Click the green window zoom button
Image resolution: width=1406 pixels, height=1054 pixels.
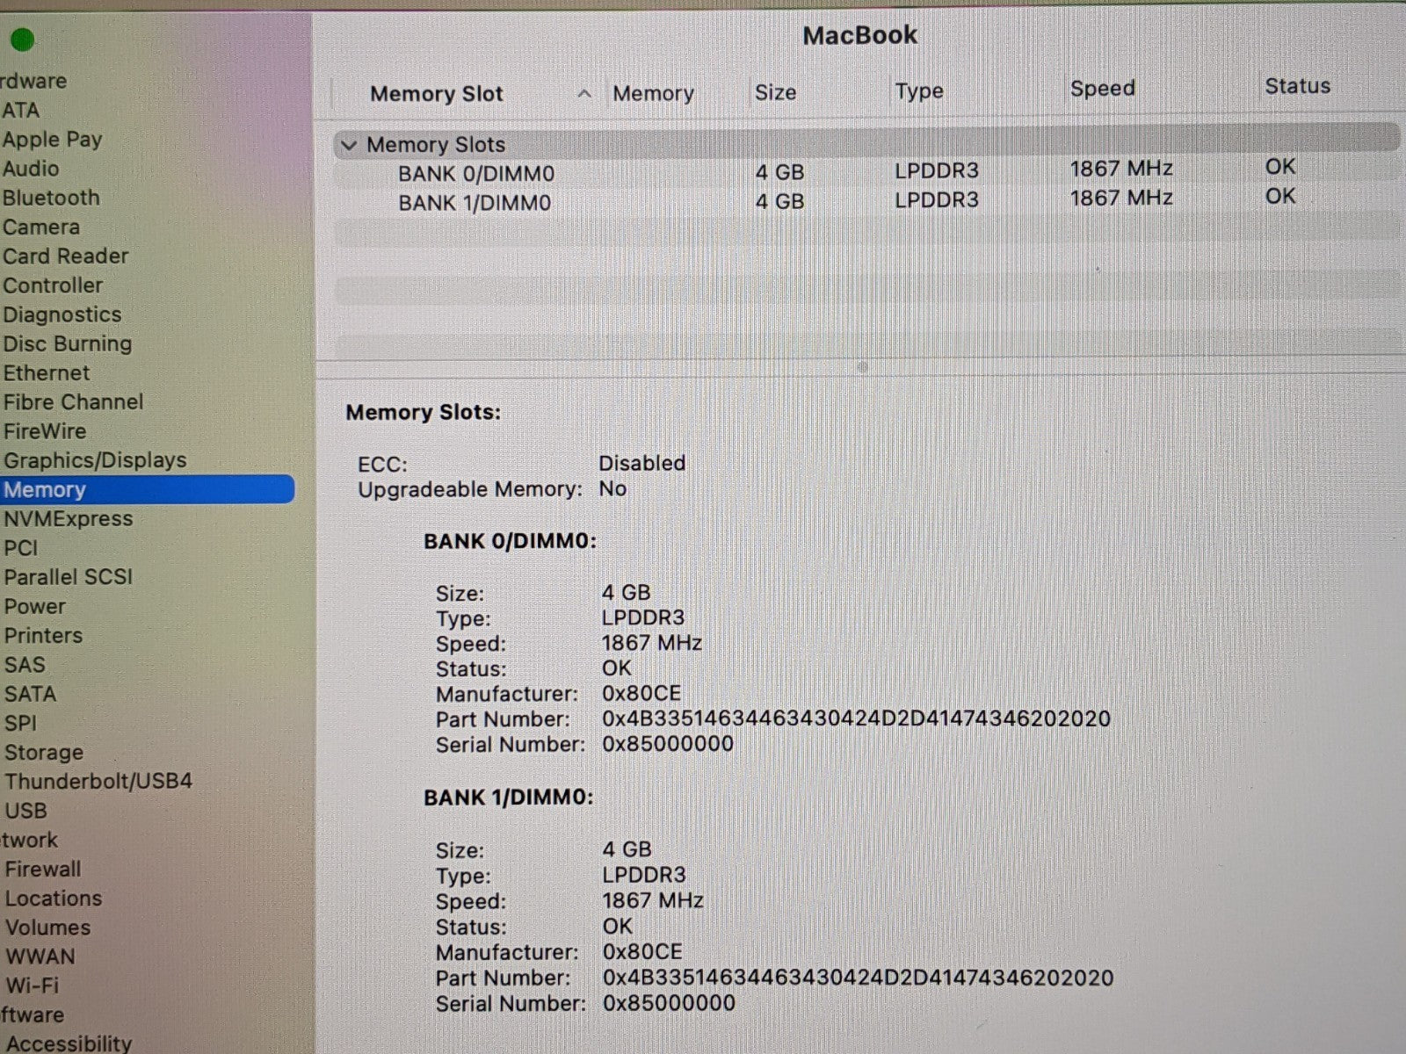pyautogui.click(x=23, y=40)
